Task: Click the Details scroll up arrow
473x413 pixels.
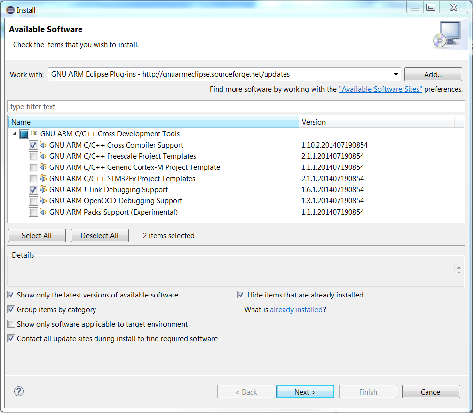Action: pos(459,268)
